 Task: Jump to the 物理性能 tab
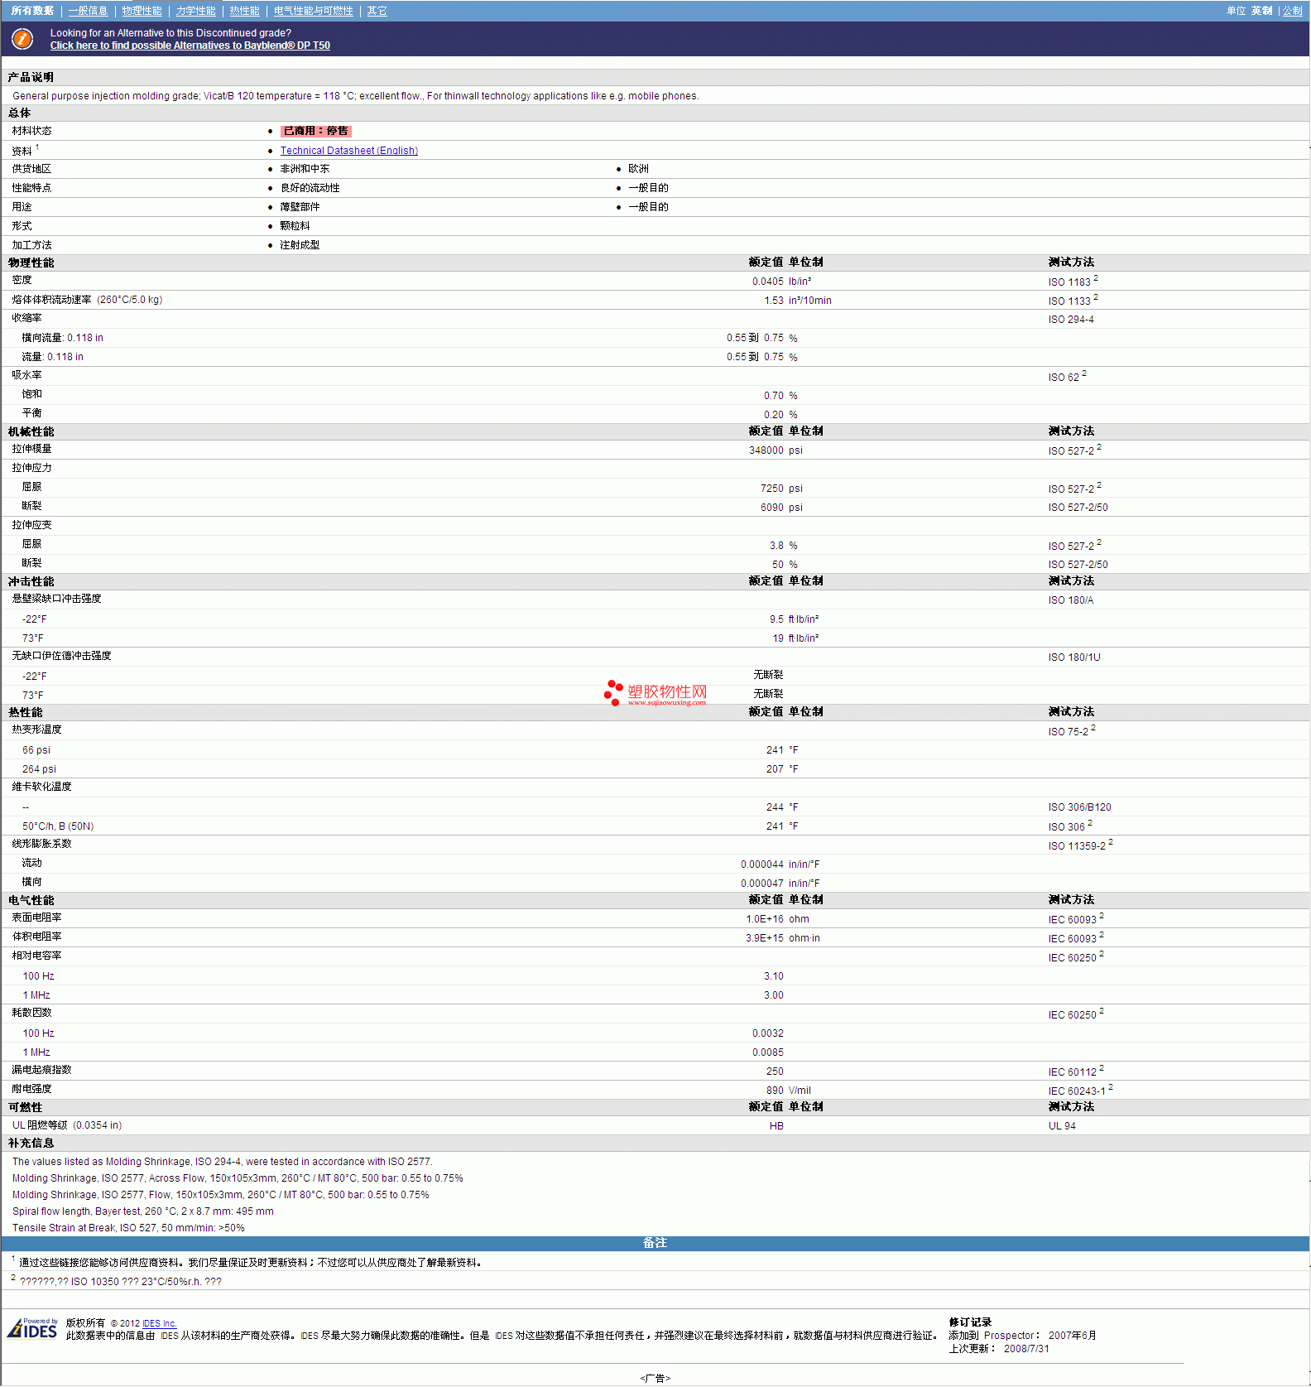pyautogui.click(x=142, y=11)
